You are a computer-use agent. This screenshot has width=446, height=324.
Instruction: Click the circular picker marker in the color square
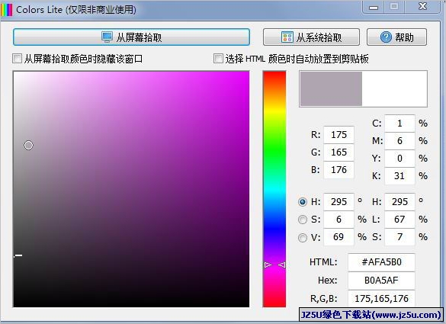[x=28, y=145]
